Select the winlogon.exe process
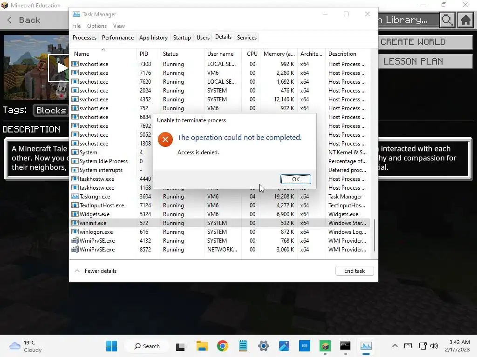Viewport: 477px width, 357px height. [x=220, y=231]
